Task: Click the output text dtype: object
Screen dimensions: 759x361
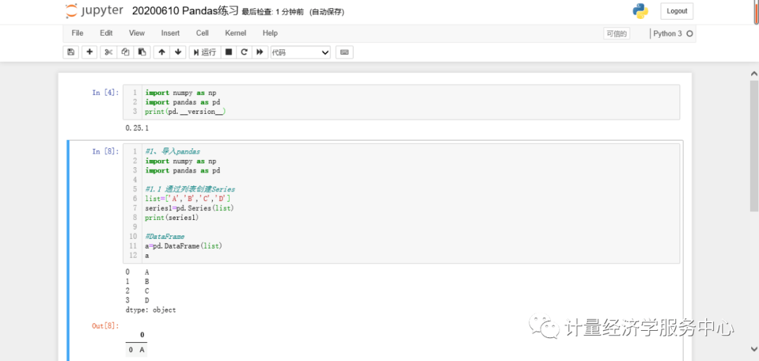Action: [x=150, y=310]
